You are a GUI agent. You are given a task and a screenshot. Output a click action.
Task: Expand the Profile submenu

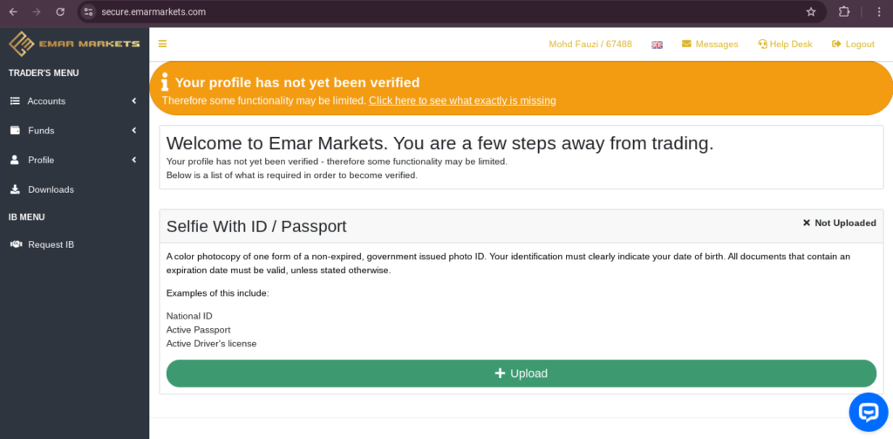pos(74,161)
